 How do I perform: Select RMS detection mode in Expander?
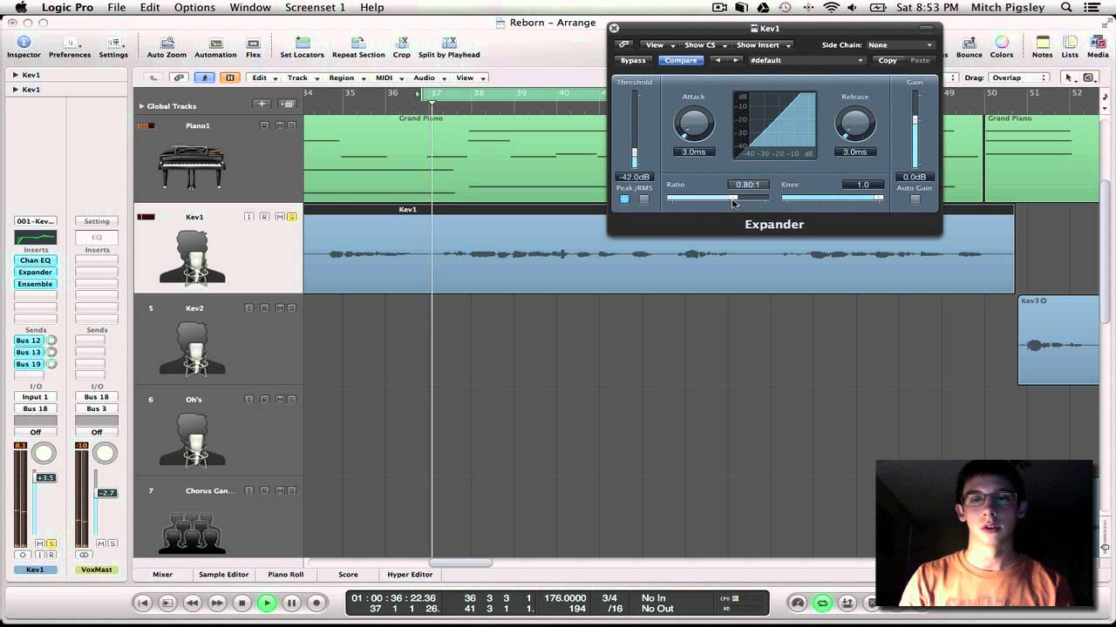coord(643,199)
